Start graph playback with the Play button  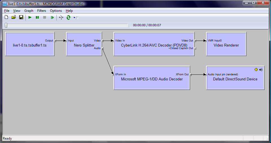(30, 17)
